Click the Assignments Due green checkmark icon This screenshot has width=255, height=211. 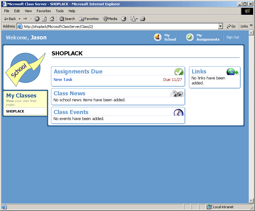[179, 72]
